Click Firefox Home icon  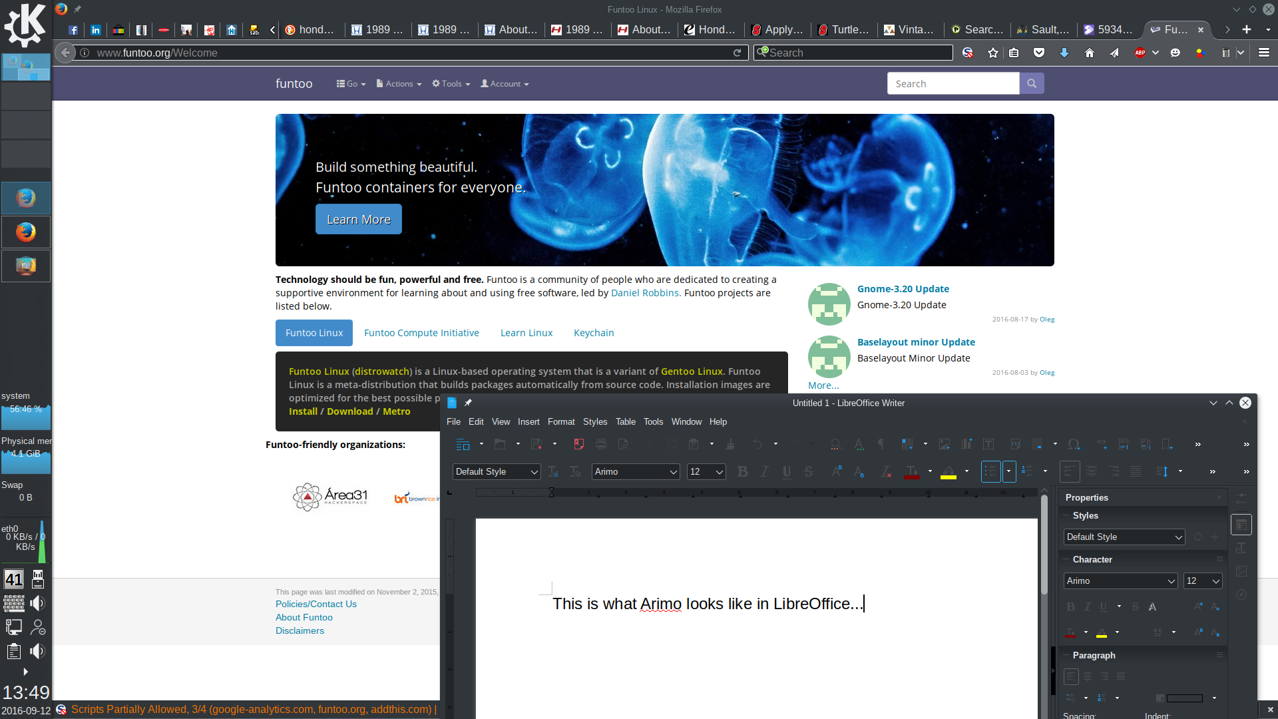pos(1090,53)
